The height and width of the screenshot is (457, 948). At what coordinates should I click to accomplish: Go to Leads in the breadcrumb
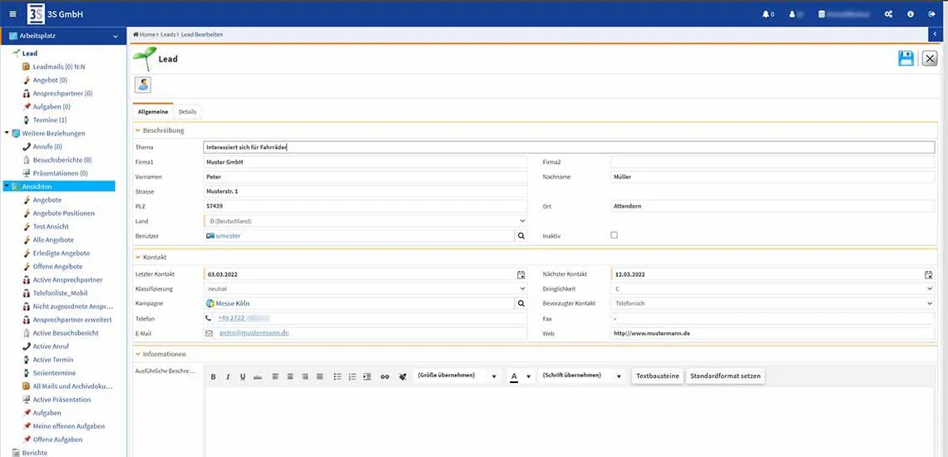[168, 34]
